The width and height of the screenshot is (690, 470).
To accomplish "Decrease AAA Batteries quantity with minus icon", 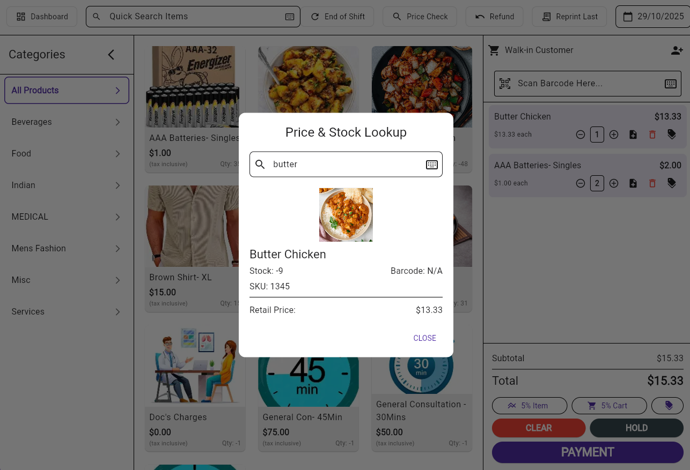I will [x=581, y=183].
